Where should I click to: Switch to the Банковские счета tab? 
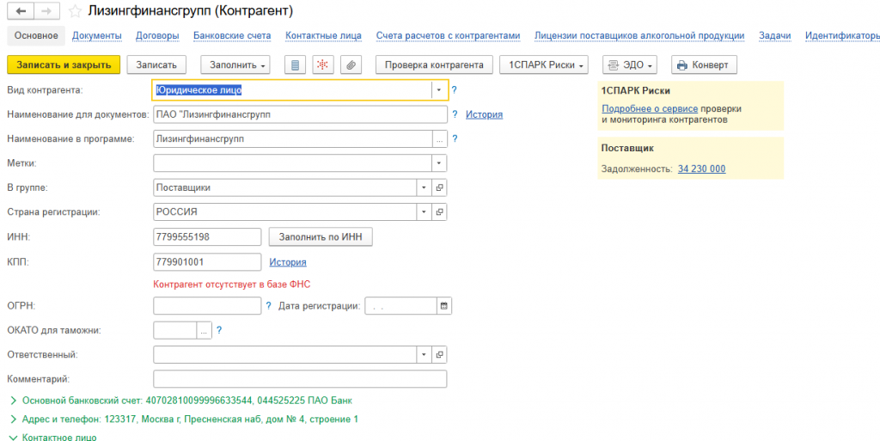pyautogui.click(x=232, y=36)
